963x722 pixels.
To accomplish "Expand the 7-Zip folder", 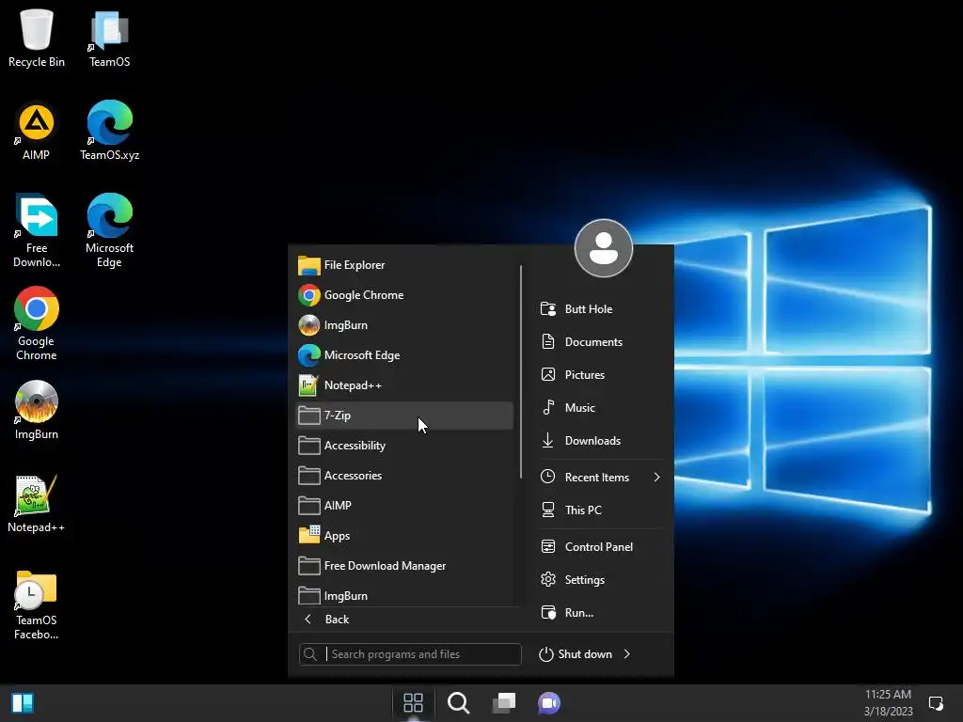I will coord(404,416).
